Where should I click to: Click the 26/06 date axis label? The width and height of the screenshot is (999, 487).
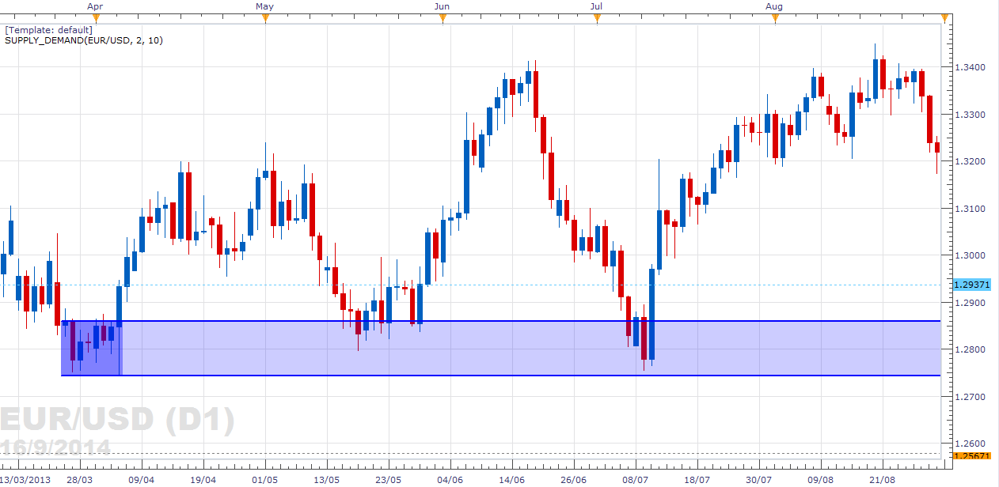click(x=574, y=480)
